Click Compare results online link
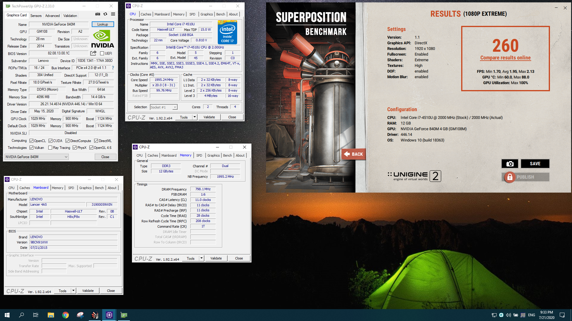This screenshot has width=572, height=321. 505,58
